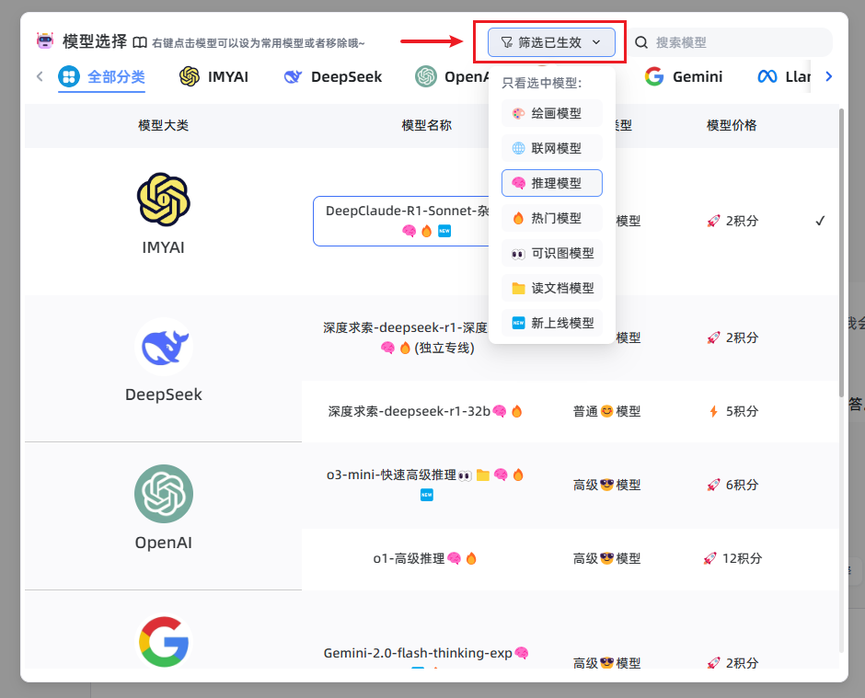Toggle the 热门模型 filter option
The height and width of the screenshot is (698, 865).
pos(551,218)
